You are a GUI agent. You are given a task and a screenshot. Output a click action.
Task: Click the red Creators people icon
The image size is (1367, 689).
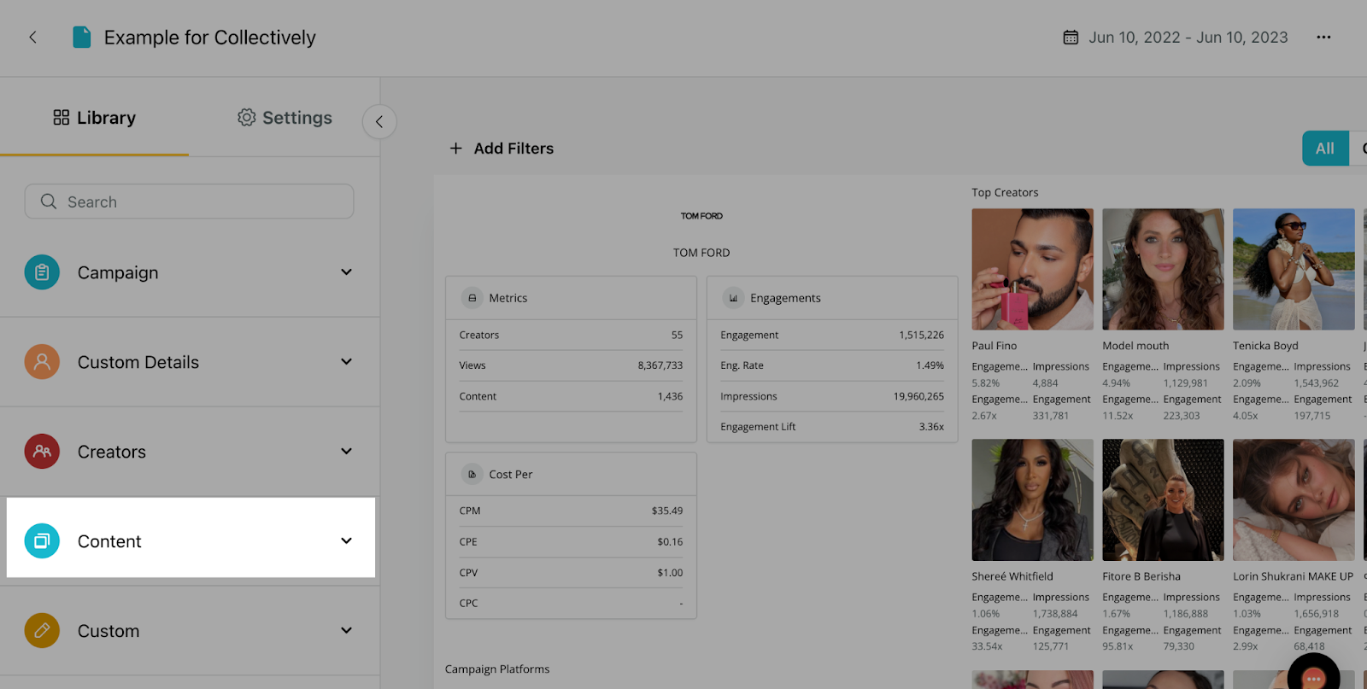click(42, 452)
